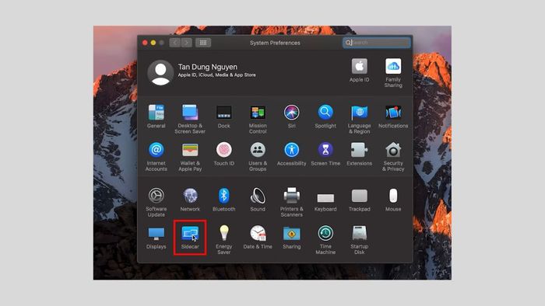This screenshot has width=545, height=306.
Task: Click the user account avatar picture
Action: [160, 72]
